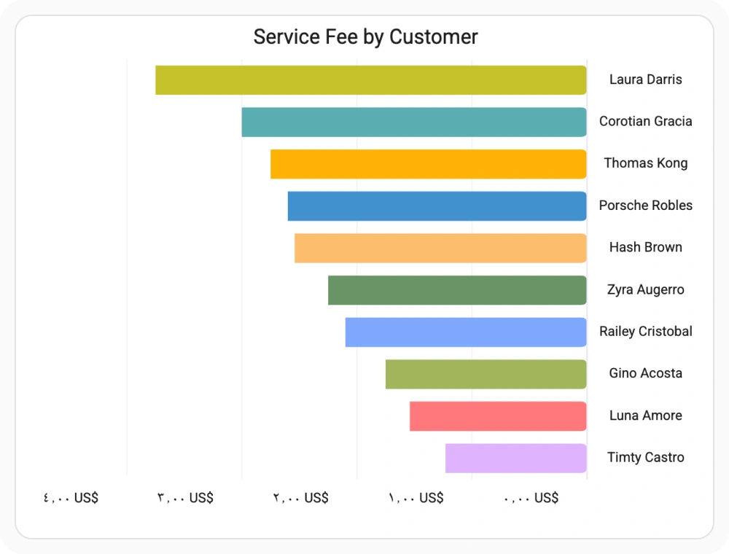Select the blue Porsche Robles bar

(437, 206)
